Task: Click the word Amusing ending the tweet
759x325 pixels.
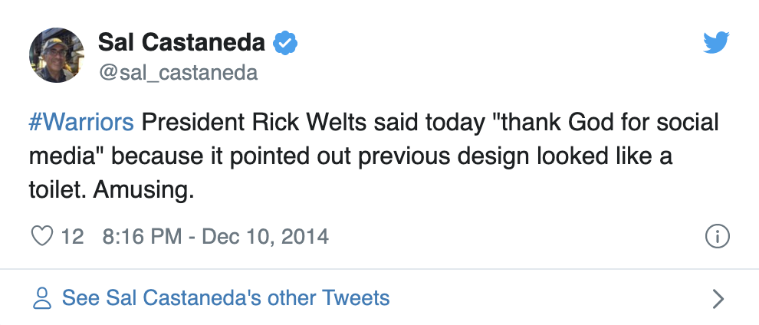Action: pos(143,191)
